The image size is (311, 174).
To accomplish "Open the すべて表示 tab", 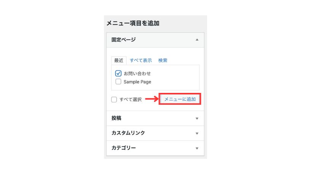I will pos(141,61).
